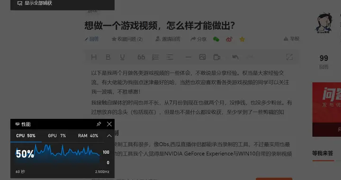
Task: Toggle underline formatting U
Action: [122, 57]
